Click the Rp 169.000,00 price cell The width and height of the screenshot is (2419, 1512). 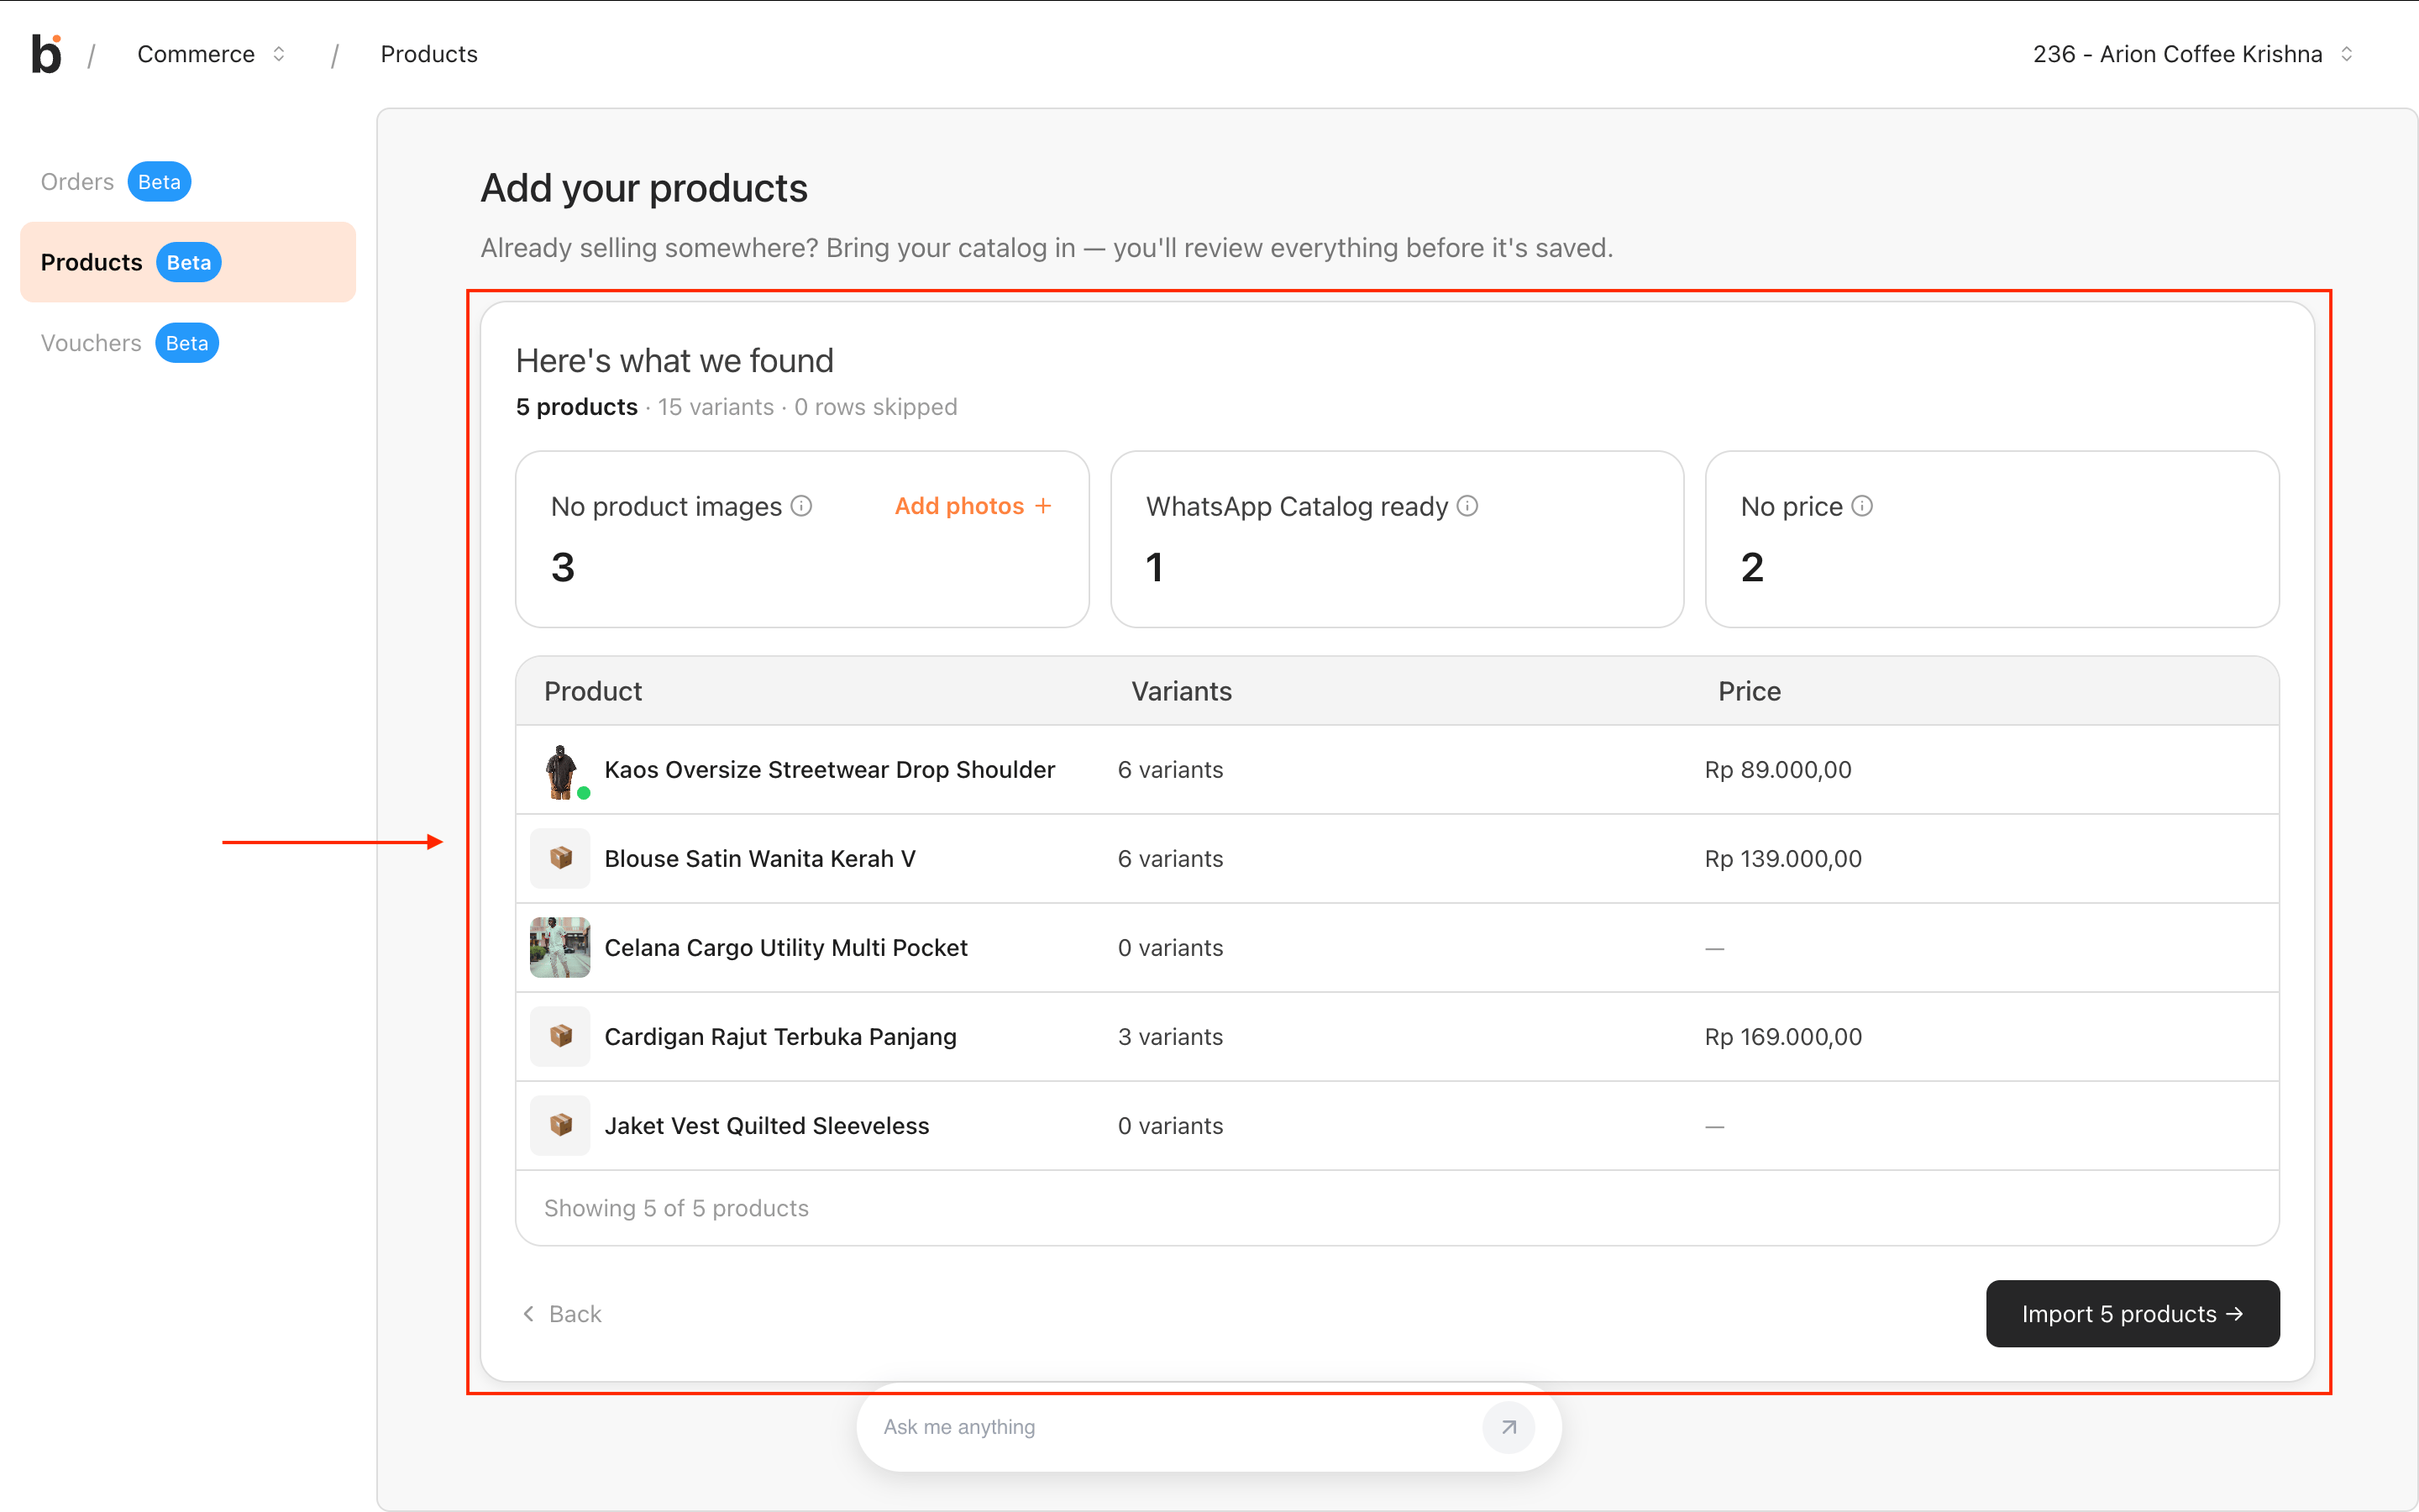[x=1783, y=1037]
